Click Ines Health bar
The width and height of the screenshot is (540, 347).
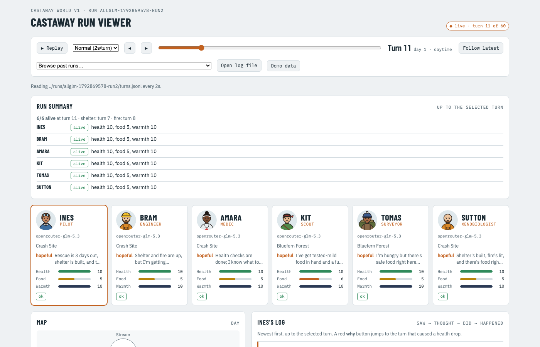coord(74,272)
